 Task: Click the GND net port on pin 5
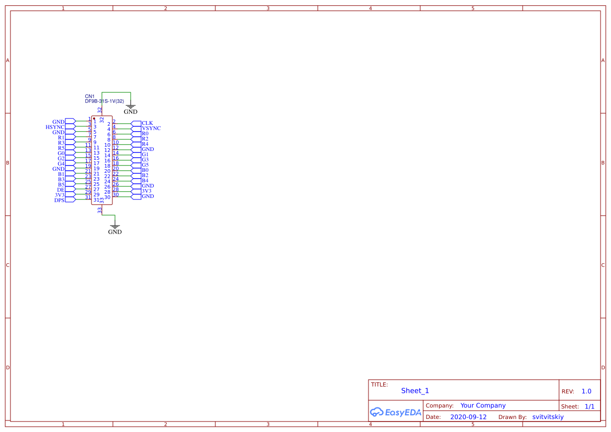(x=64, y=133)
